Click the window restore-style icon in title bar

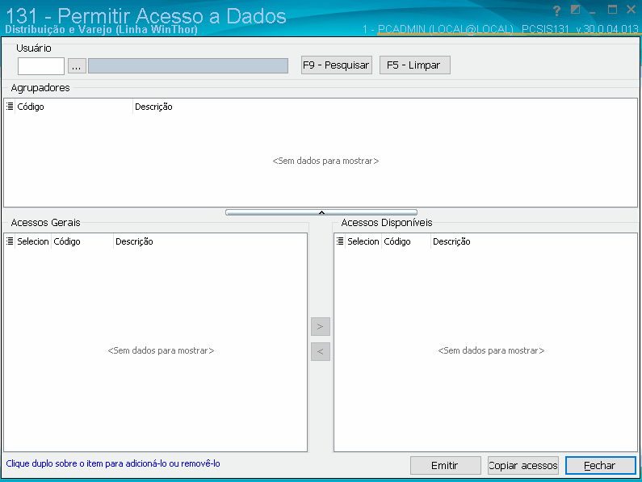click(x=575, y=10)
